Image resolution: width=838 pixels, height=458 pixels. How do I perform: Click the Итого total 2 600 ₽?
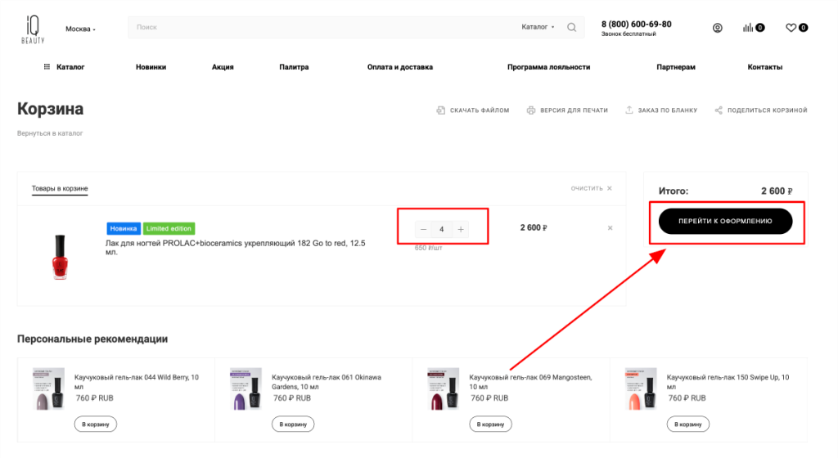click(777, 191)
